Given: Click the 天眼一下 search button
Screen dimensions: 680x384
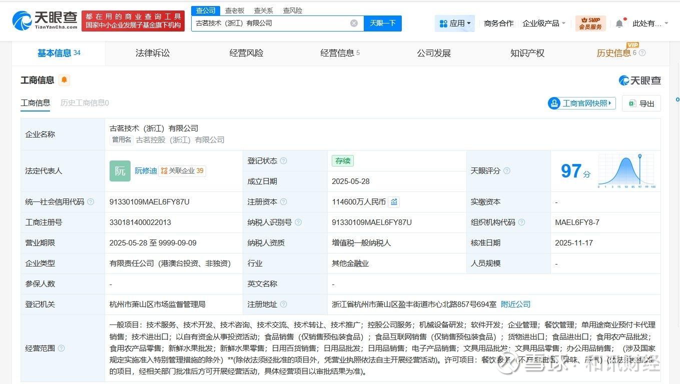Looking at the screenshot, I should 383,23.
